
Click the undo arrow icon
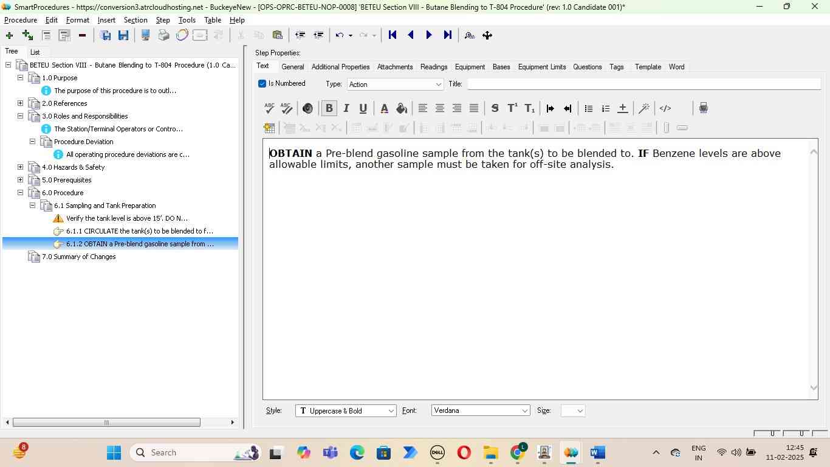(x=340, y=35)
